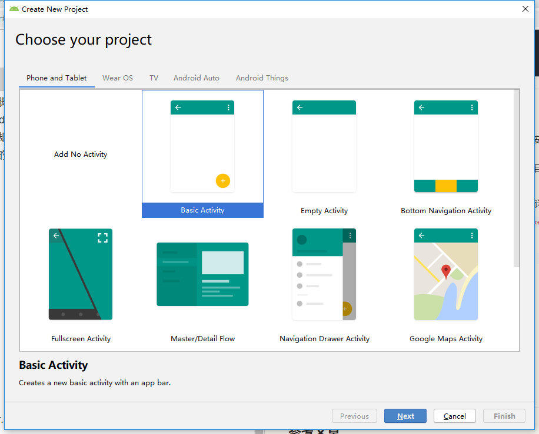This screenshot has width=539, height=434.
Task: Click the yellow plus FAB in Basic Activity
Action: pos(223,181)
